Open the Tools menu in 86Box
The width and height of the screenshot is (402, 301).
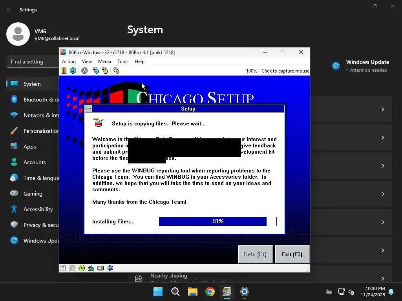[123, 62]
